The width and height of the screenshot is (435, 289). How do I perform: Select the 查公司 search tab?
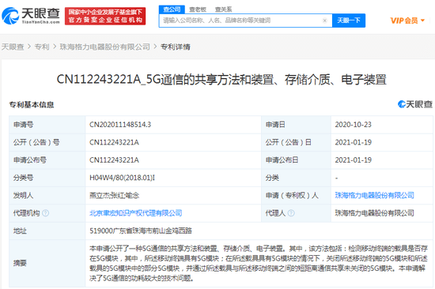click(172, 9)
